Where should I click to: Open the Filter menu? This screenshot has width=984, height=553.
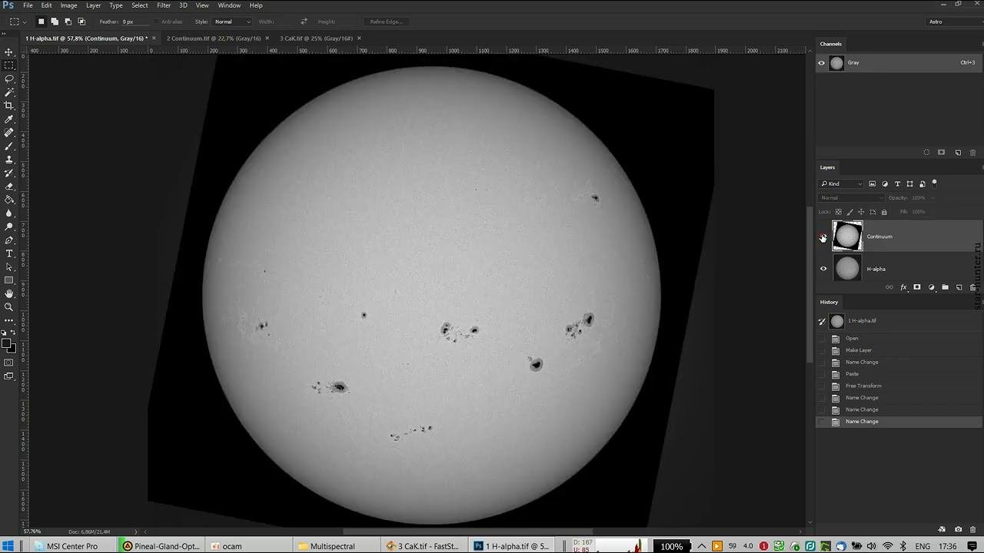click(x=164, y=5)
